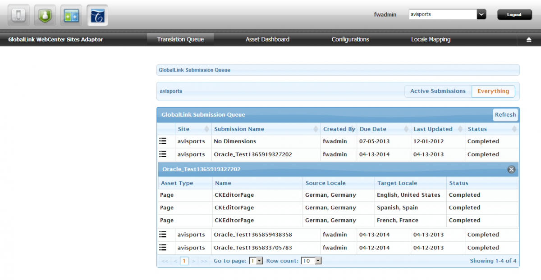This screenshot has width=541, height=280.
Task: Select page number 1 in the pager
Action: tap(184, 261)
